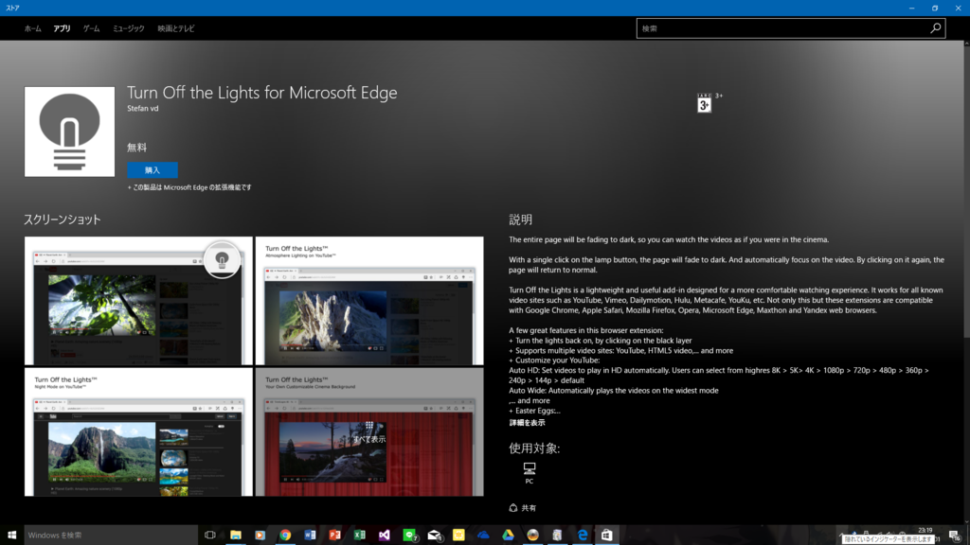970x545 pixels.
Task: Click the taskbar clock showing 23:19
Action: (925, 530)
